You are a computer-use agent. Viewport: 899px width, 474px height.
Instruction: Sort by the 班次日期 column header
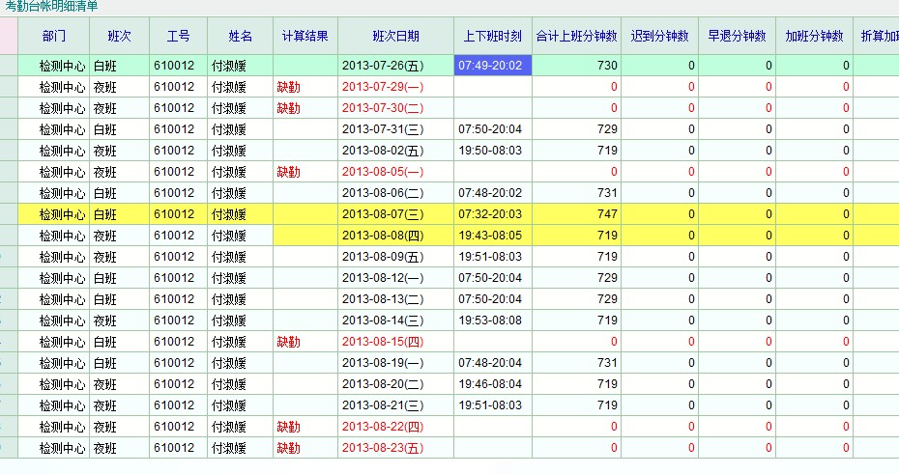point(395,37)
